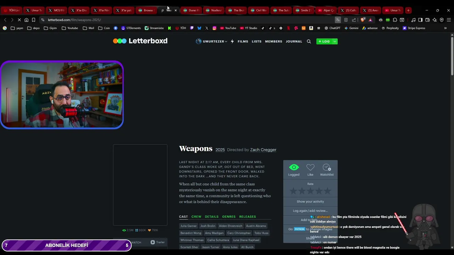Open the Coin bookmarks folder

pos(104,28)
